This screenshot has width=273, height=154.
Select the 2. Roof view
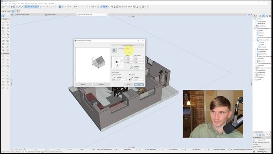[x=262, y=42]
